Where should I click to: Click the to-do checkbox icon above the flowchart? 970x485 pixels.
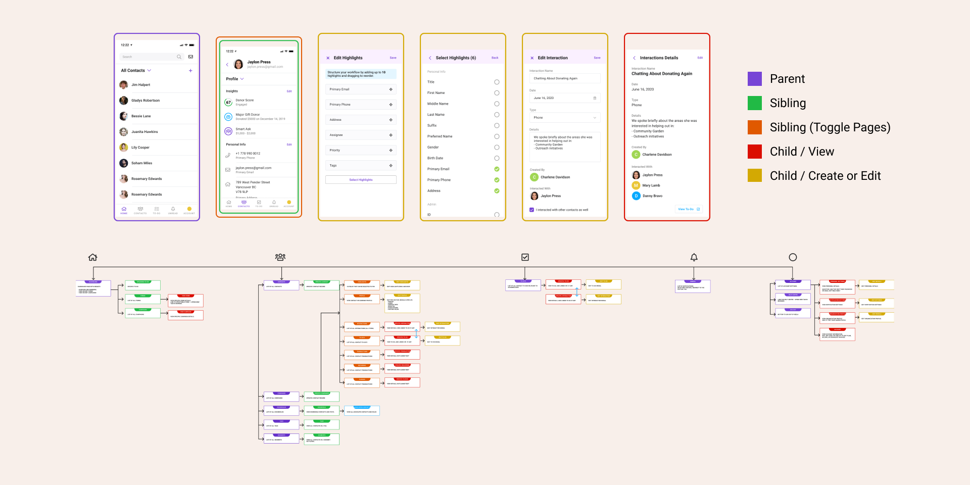point(525,257)
